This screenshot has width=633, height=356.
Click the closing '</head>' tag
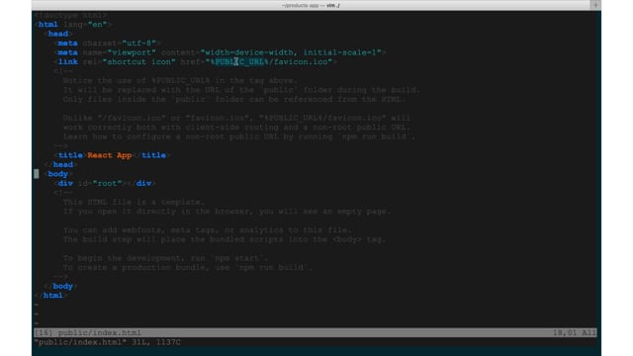pyautogui.click(x=60, y=165)
